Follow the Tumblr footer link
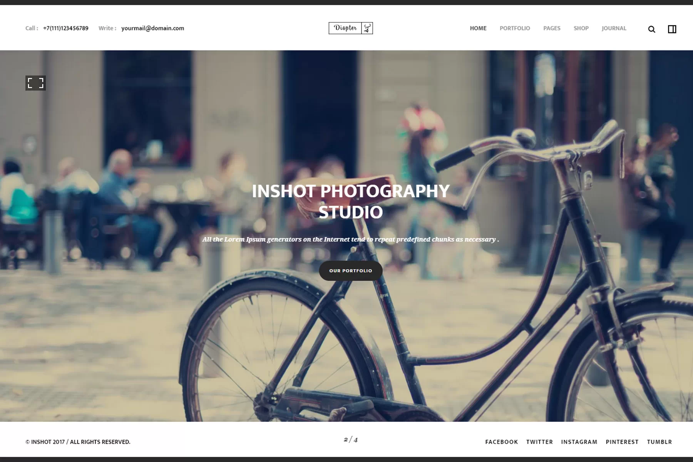This screenshot has height=462, width=693. (x=659, y=442)
